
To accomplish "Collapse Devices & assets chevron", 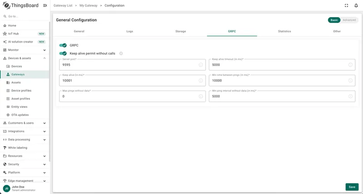I will click(44, 58).
